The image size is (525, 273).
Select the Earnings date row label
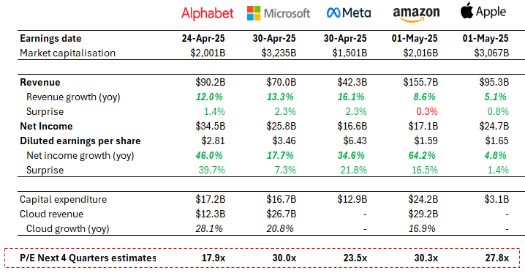[x=50, y=39]
